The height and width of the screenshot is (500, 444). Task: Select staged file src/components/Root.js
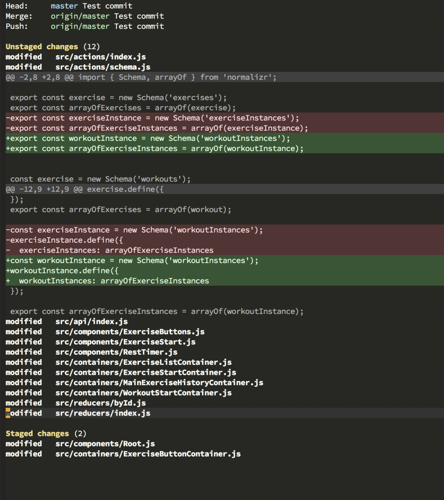coord(105,443)
